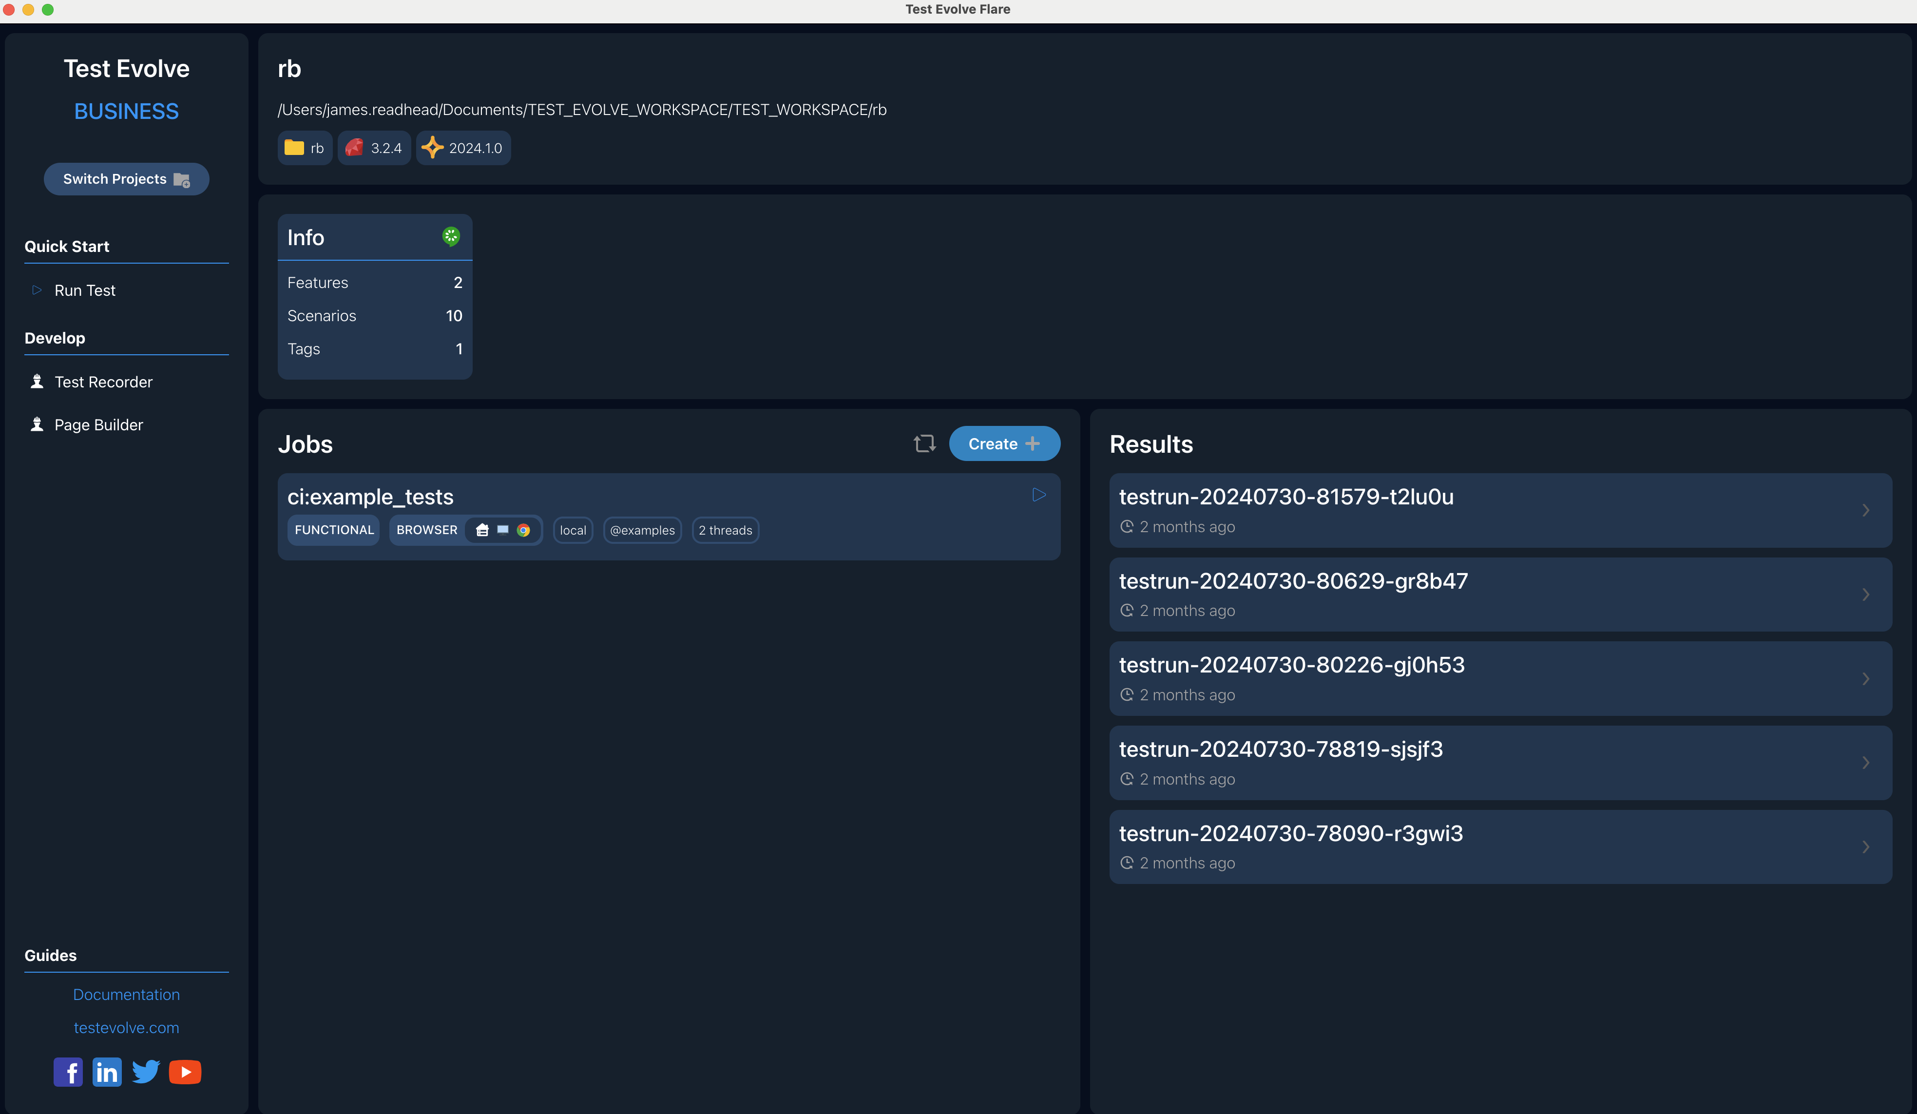Click the Switch Projects button
The height and width of the screenshot is (1114, 1917).
pyautogui.click(x=126, y=179)
